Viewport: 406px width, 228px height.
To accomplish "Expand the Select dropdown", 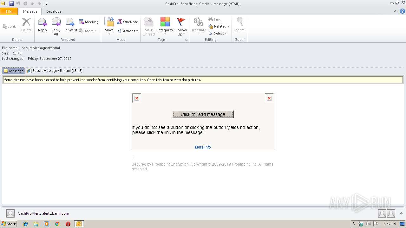I will (218, 33).
